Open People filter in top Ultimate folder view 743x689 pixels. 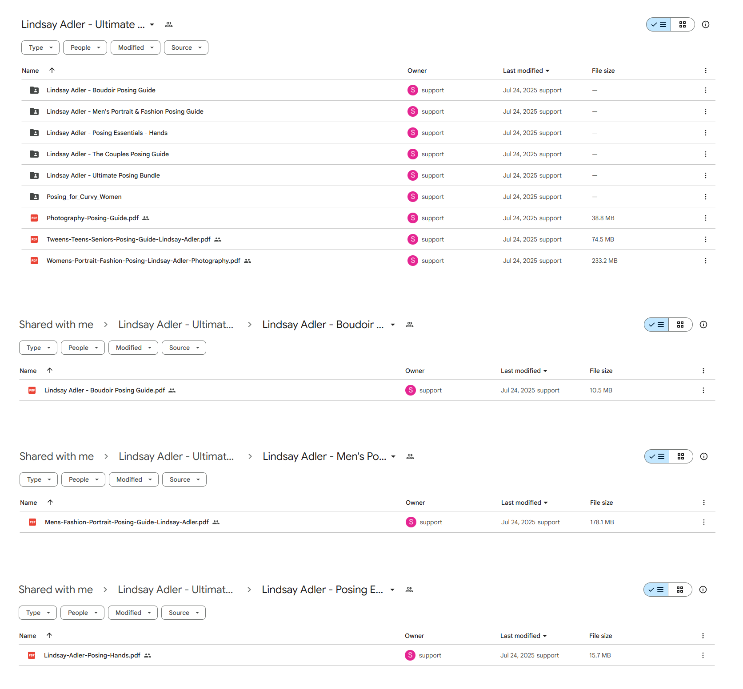tap(85, 48)
